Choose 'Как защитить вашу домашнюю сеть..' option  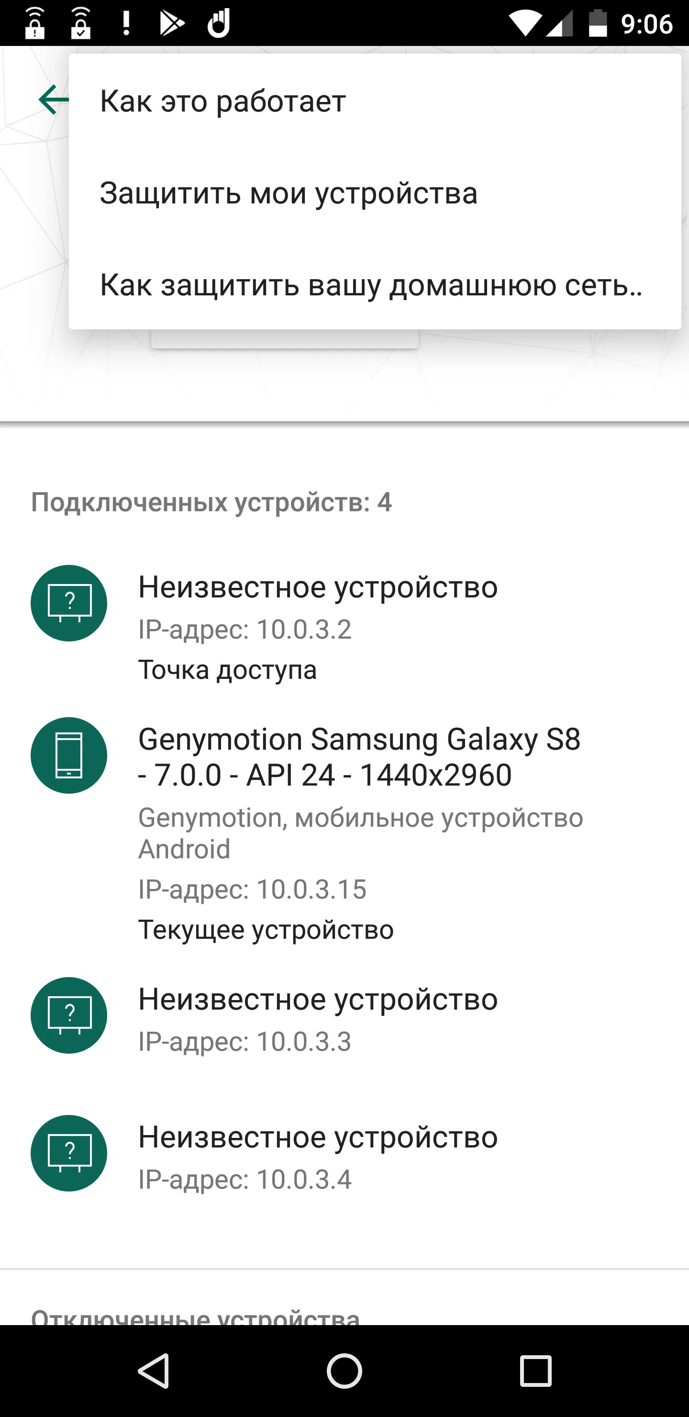pos(372,285)
